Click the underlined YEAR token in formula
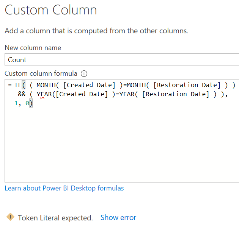The image size is (239, 231). coord(44,94)
